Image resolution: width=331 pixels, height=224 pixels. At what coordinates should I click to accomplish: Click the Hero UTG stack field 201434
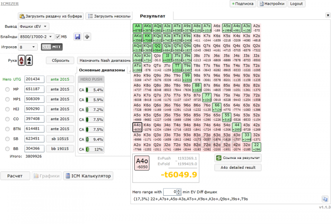(34, 79)
